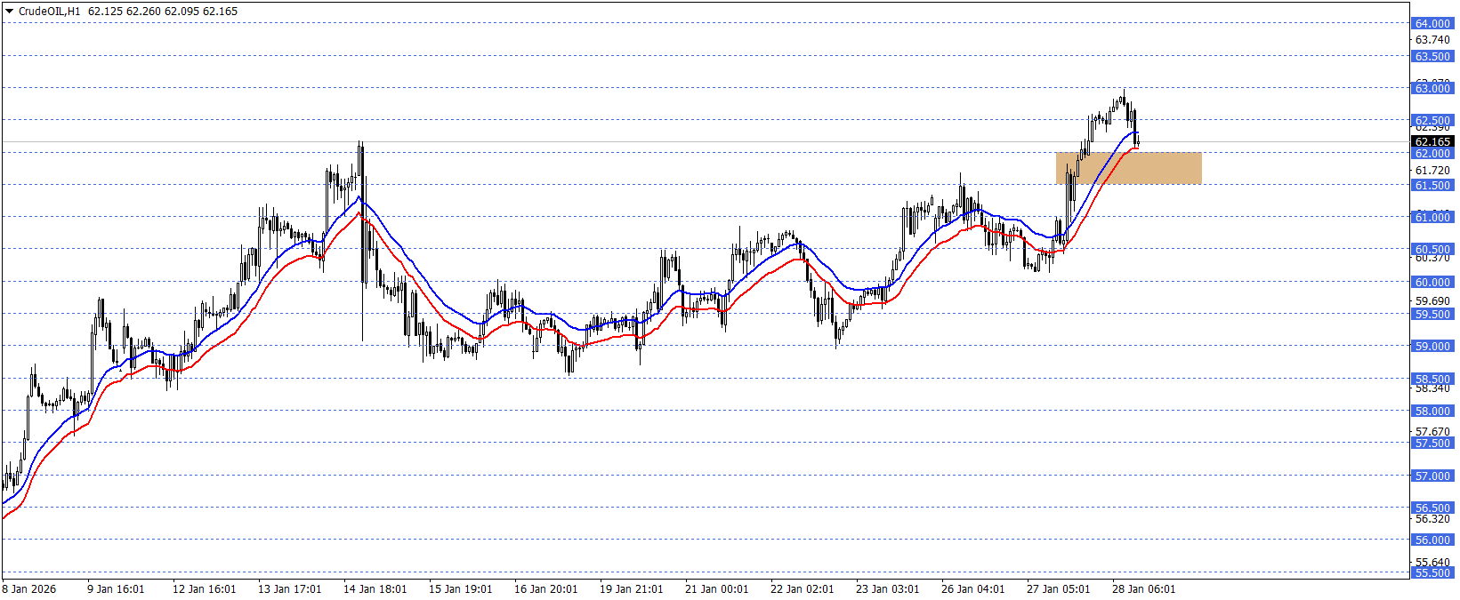Select the 59.000 price level label
The height and width of the screenshot is (600, 1460).
(1432, 346)
